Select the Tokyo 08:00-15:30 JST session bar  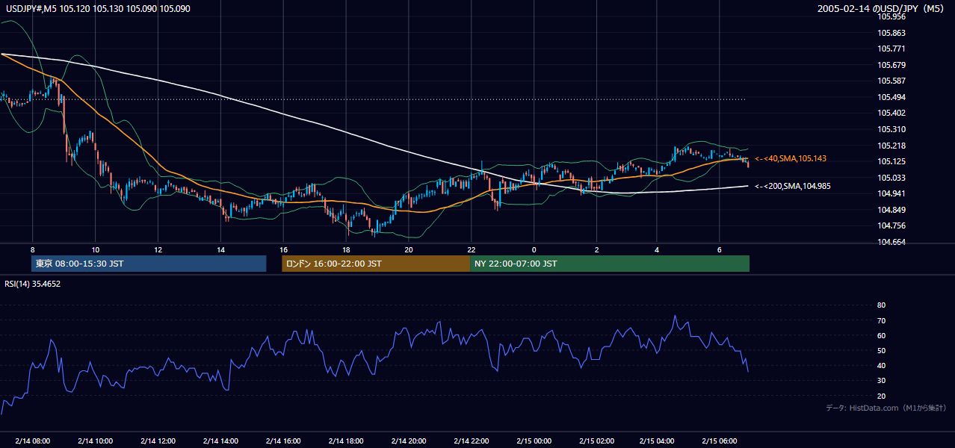149,264
